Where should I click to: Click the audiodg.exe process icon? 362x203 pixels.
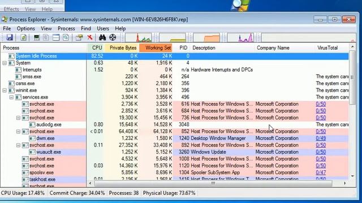[32, 125]
